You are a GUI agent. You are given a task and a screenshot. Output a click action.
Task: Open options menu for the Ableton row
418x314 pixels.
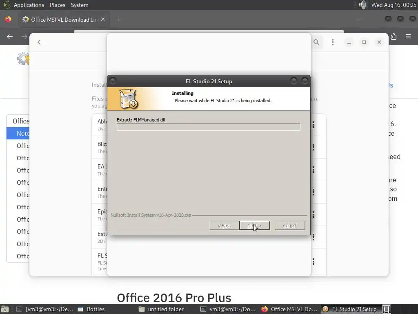click(x=313, y=125)
